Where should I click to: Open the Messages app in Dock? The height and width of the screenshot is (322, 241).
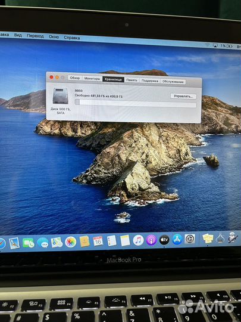point(43,243)
